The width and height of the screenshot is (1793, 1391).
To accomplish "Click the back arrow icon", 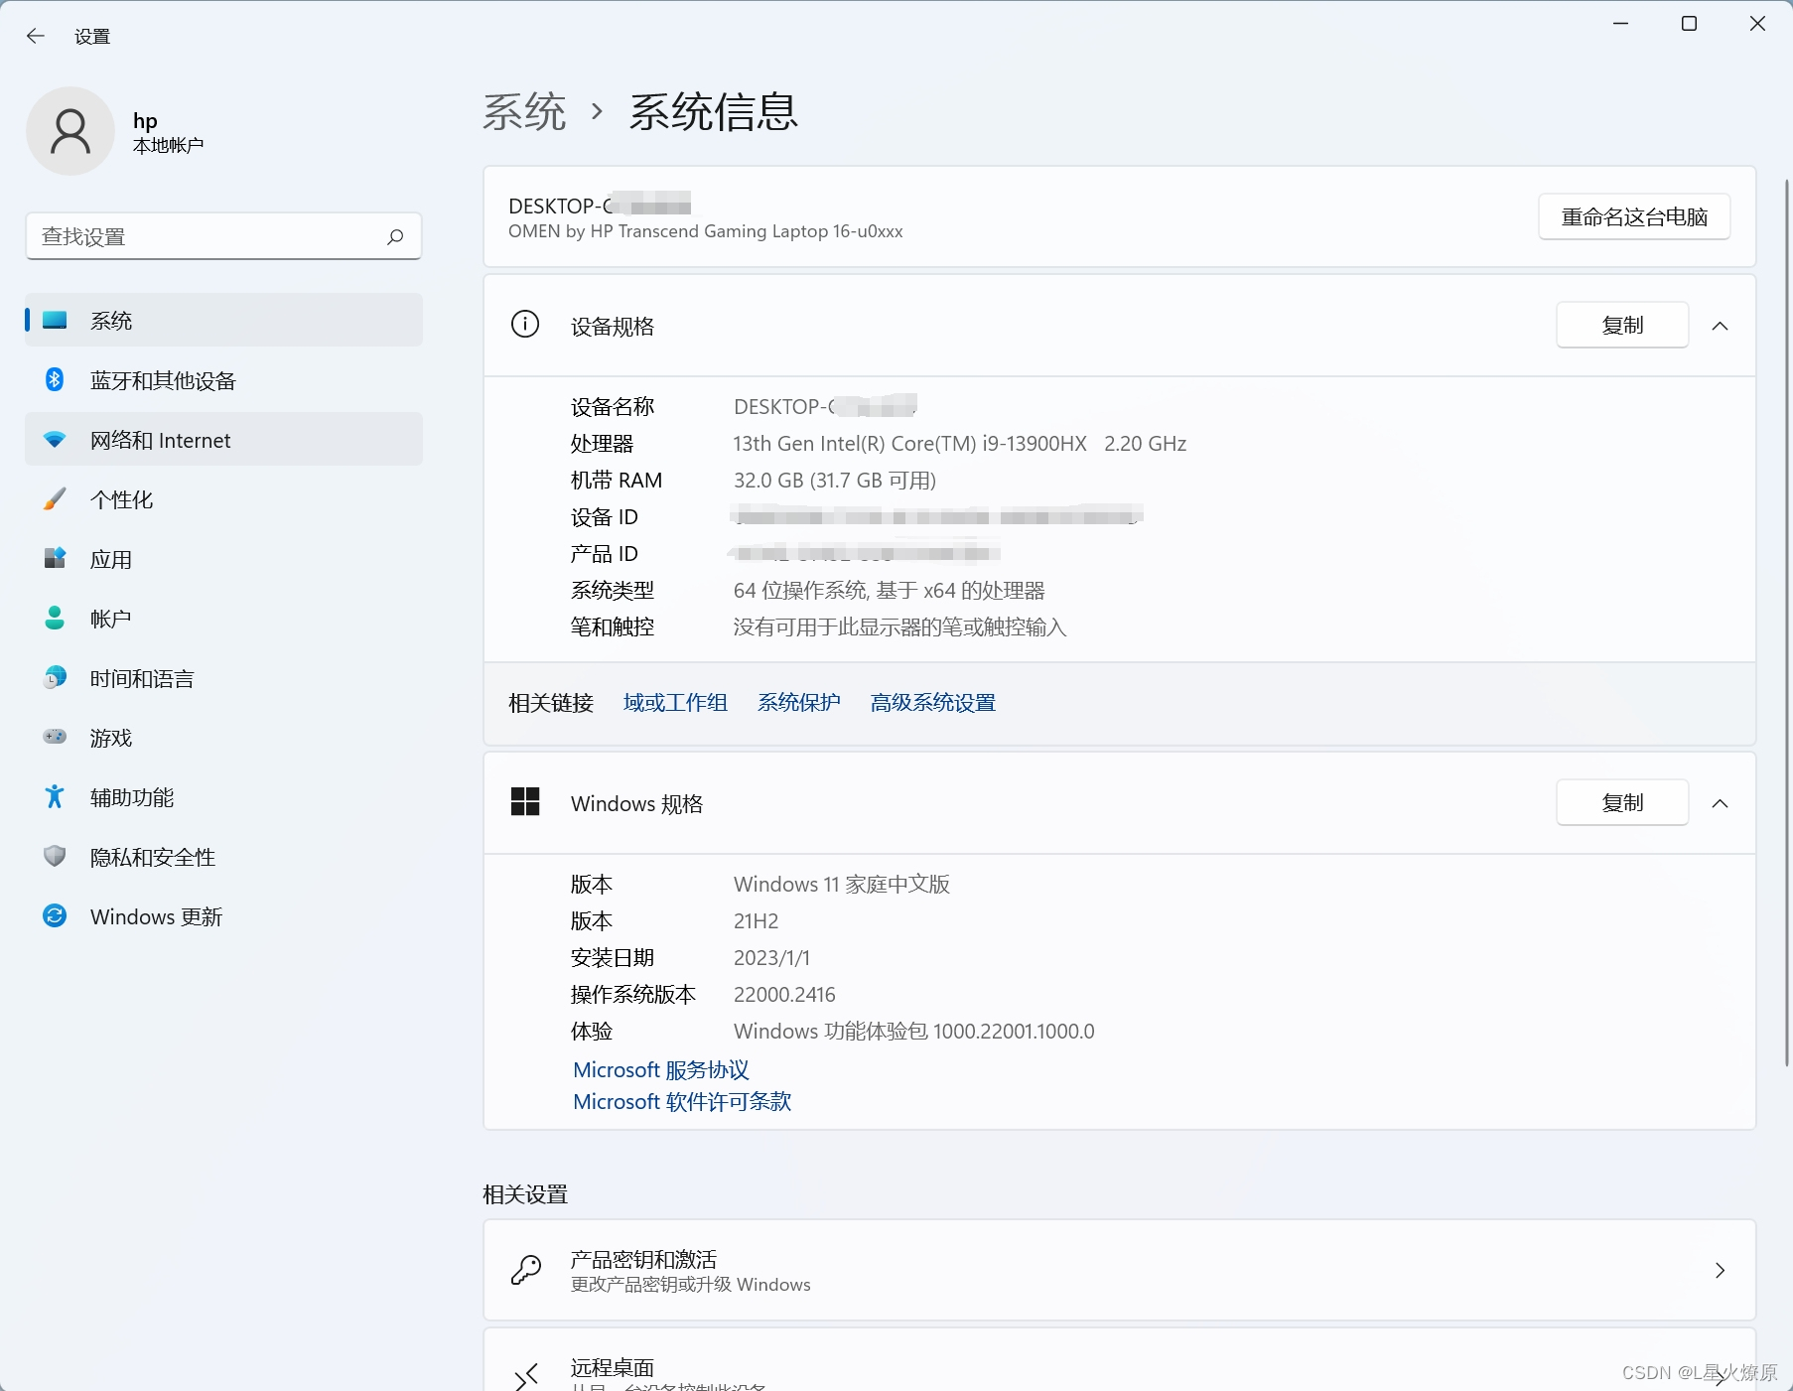I will click(x=36, y=37).
